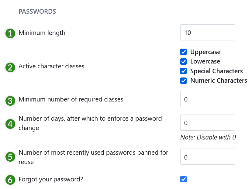Image resolution: width=252 pixels, height=189 pixels.
Task: Click the "Minimum length" label text
Action: 42,33
